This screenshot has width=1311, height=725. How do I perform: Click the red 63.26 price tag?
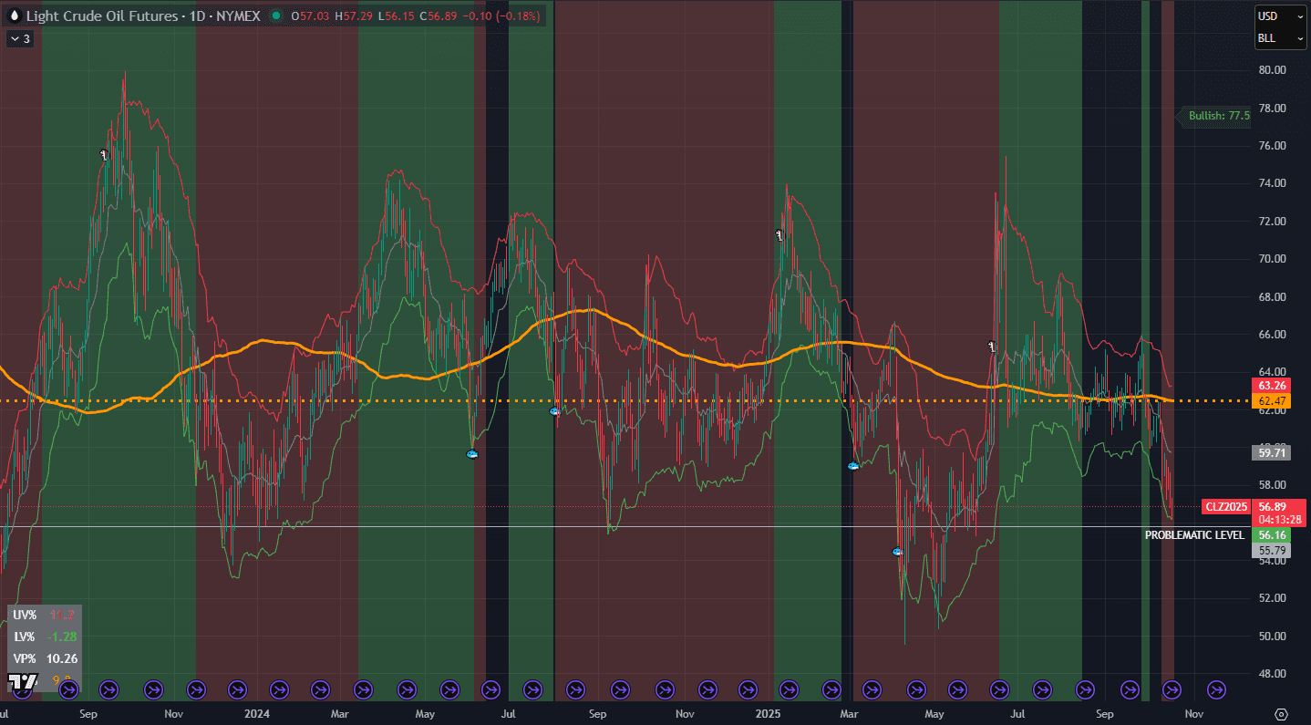[1272, 386]
